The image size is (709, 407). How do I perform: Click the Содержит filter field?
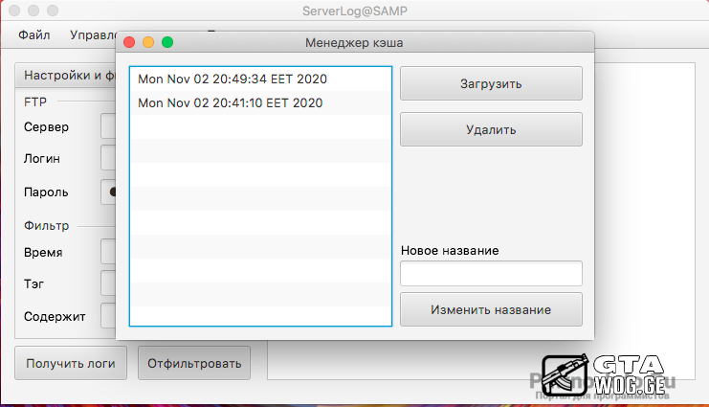click(x=107, y=315)
